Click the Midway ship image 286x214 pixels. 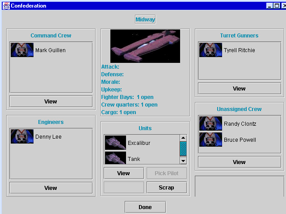click(x=145, y=46)
